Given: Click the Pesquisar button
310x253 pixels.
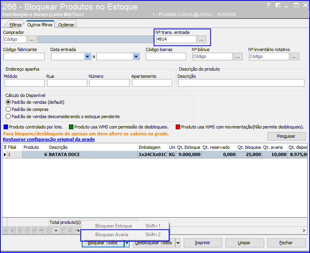Looking at the screenshot, I should 286,136.
